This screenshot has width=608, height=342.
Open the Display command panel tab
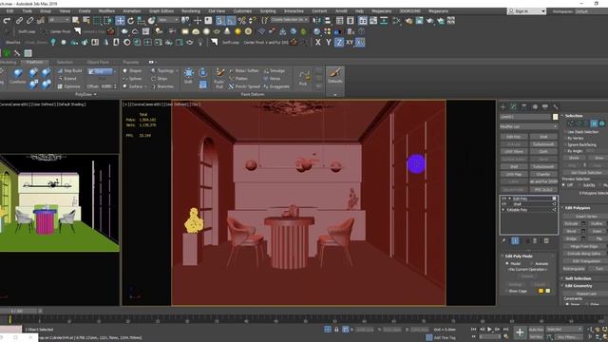coord(545,106)
